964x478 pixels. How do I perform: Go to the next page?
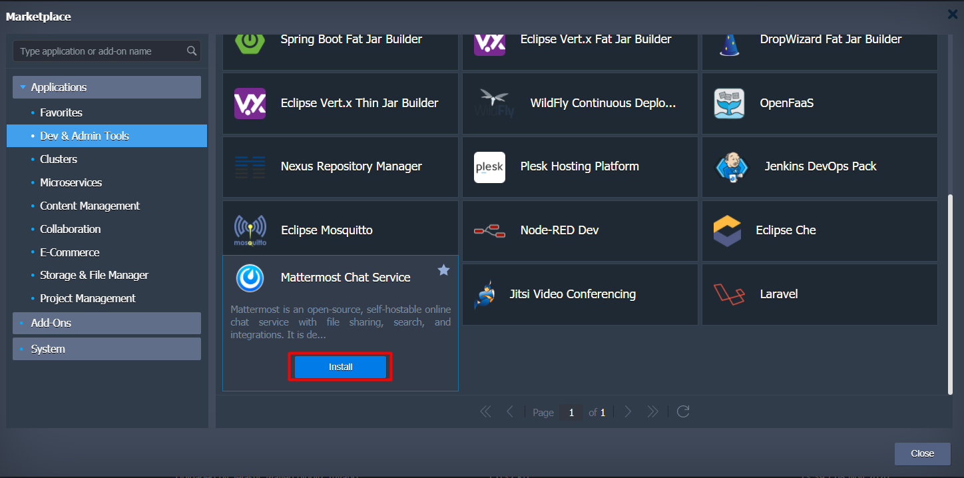point(628,412)
